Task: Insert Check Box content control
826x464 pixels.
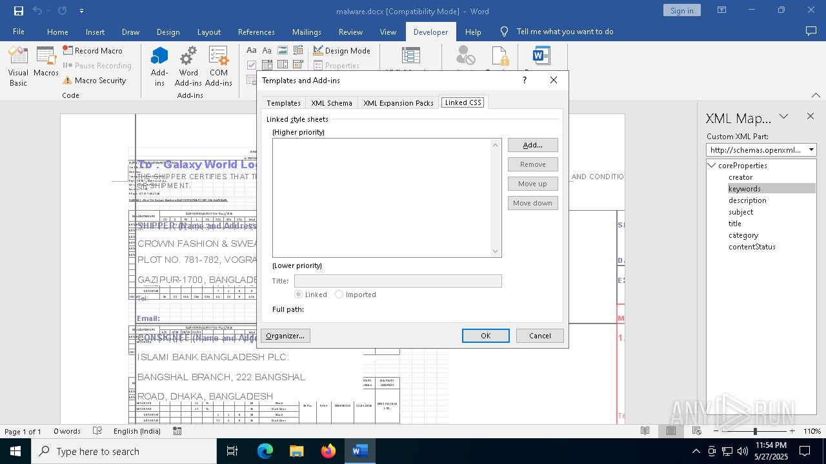Action: point(252,65)
